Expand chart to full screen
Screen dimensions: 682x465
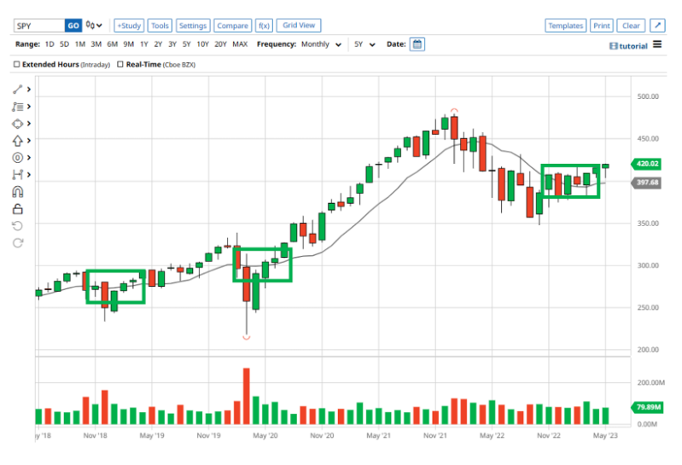[657, 26]
